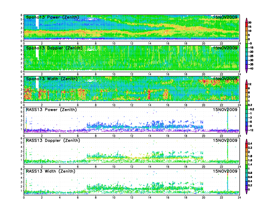Click the red swatch between 2.4 and 2.2 labels
The width and height of the screenshot is (275, 212).
pos(247,146)
